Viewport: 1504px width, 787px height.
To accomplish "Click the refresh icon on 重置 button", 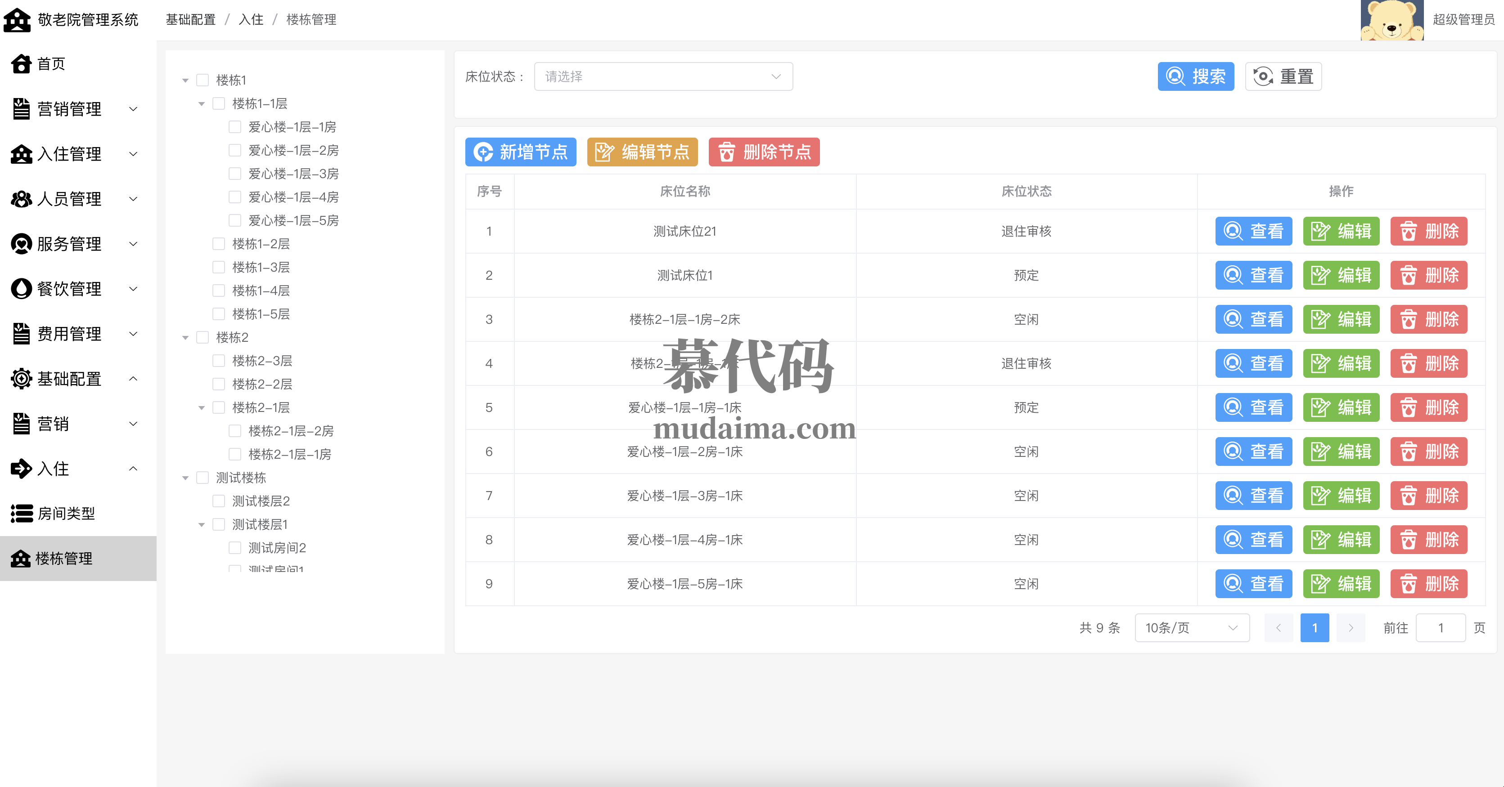I will tap(1263, 76).
